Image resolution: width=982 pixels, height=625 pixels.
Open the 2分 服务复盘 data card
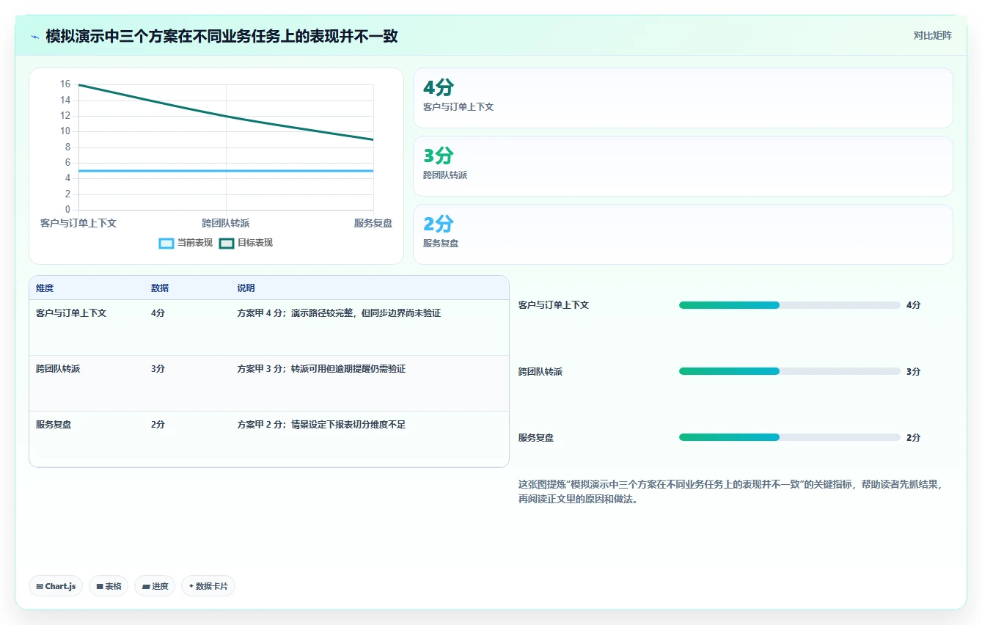[683, 234]
